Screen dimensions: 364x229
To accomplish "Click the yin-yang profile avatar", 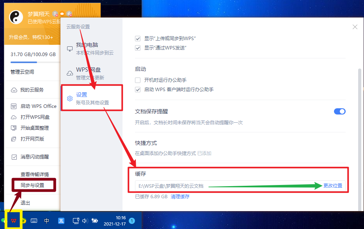I will (16, 17).
